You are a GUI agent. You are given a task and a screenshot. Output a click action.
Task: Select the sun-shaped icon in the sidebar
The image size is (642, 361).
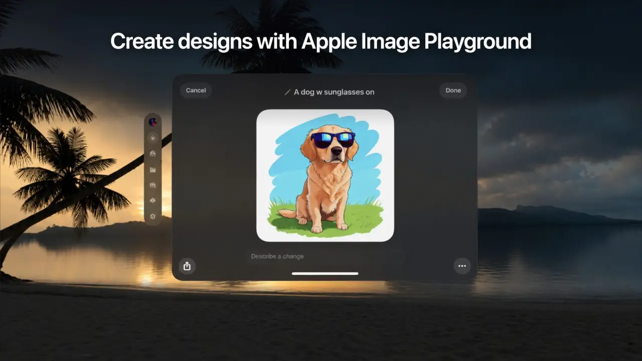(x=153, y=137)
